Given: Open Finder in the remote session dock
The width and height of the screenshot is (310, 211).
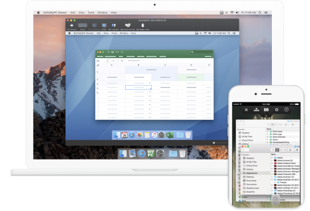Looking at the screenshot, I should point(117,135).
